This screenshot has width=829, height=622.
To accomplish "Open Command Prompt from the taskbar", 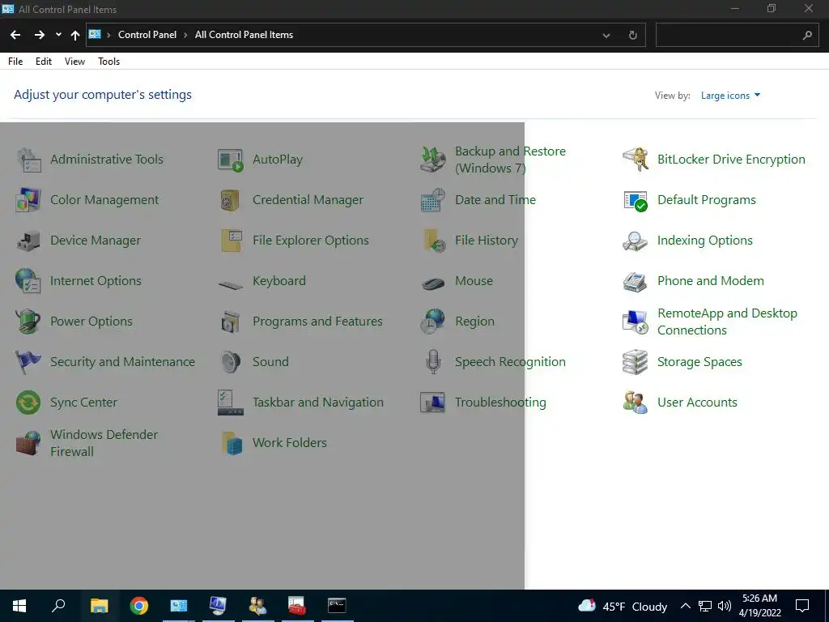I will [337, 606].
